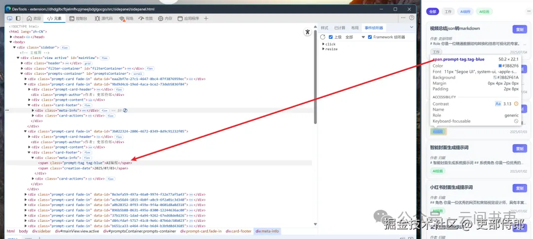Click the plus icon for more tools
533x239 pixels.
pos(206,18)
